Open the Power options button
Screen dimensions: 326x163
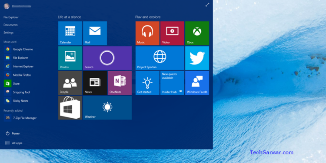tap(13, 133)
